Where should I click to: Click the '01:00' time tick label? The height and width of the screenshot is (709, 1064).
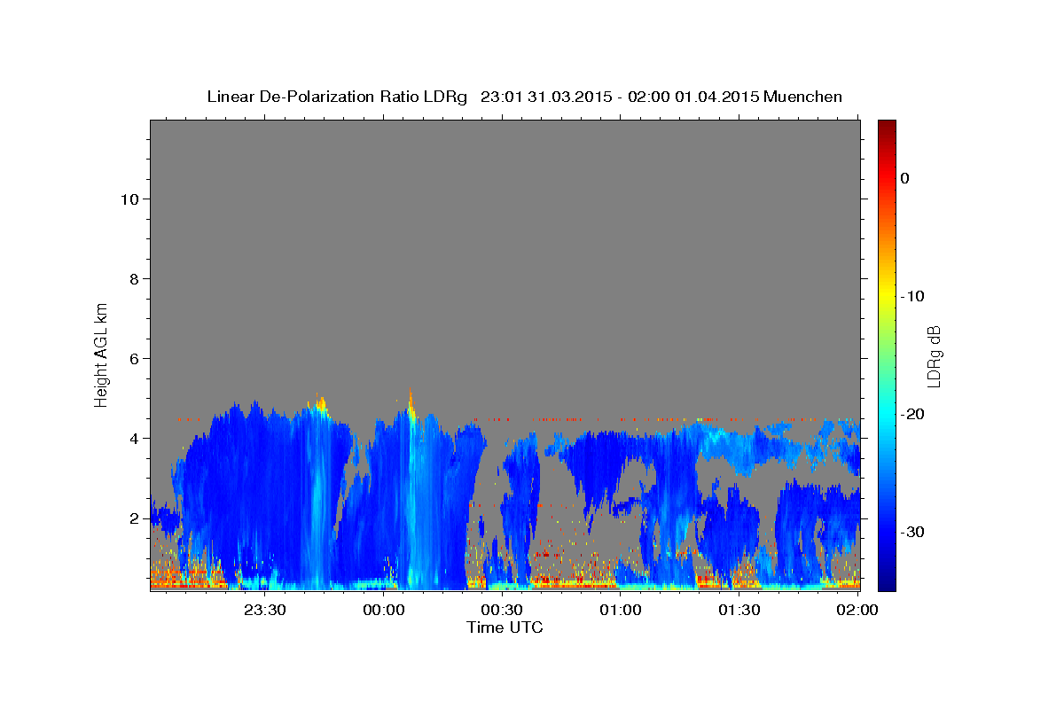(621, 610)
